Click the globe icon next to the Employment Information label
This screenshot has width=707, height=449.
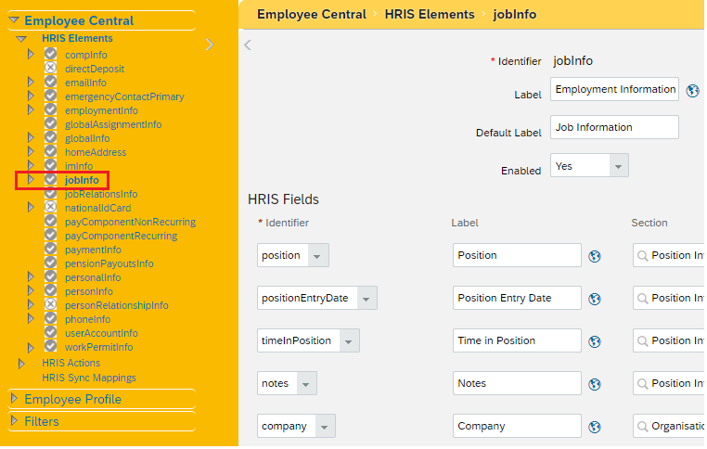point(692,91)
